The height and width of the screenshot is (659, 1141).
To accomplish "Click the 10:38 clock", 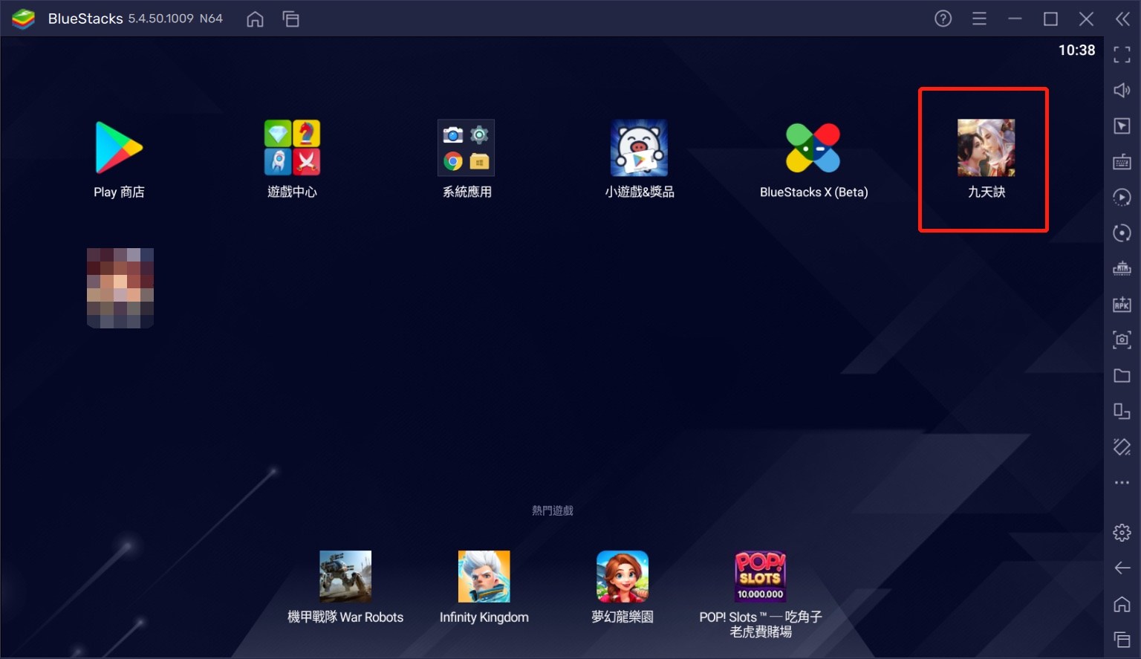I will point(1076,50).
